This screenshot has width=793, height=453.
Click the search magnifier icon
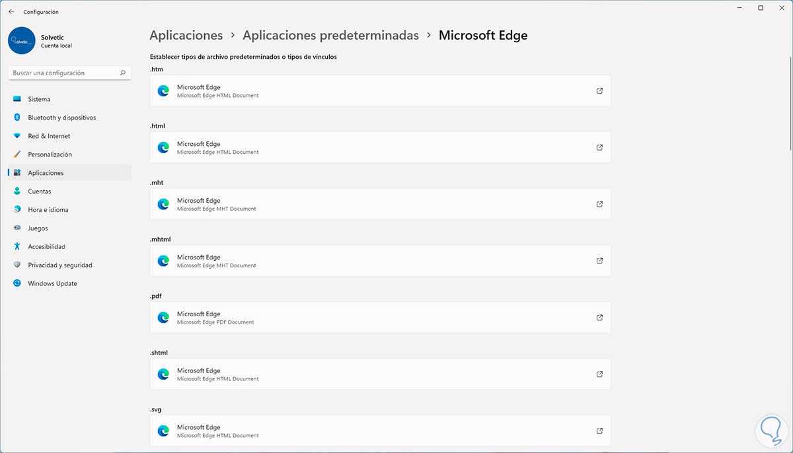coord(123,73)
